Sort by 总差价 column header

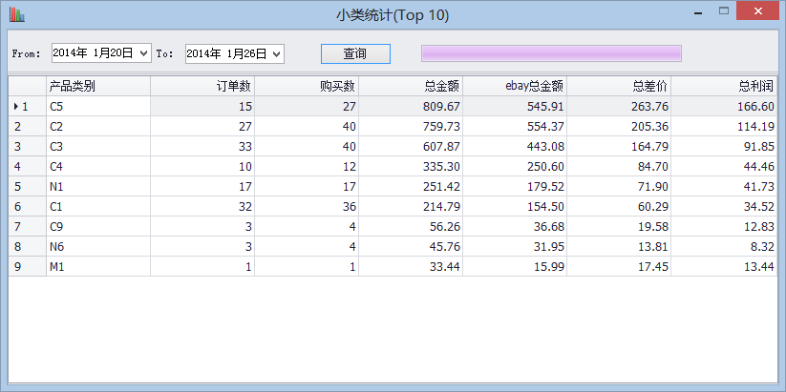(x=619, y=86)
